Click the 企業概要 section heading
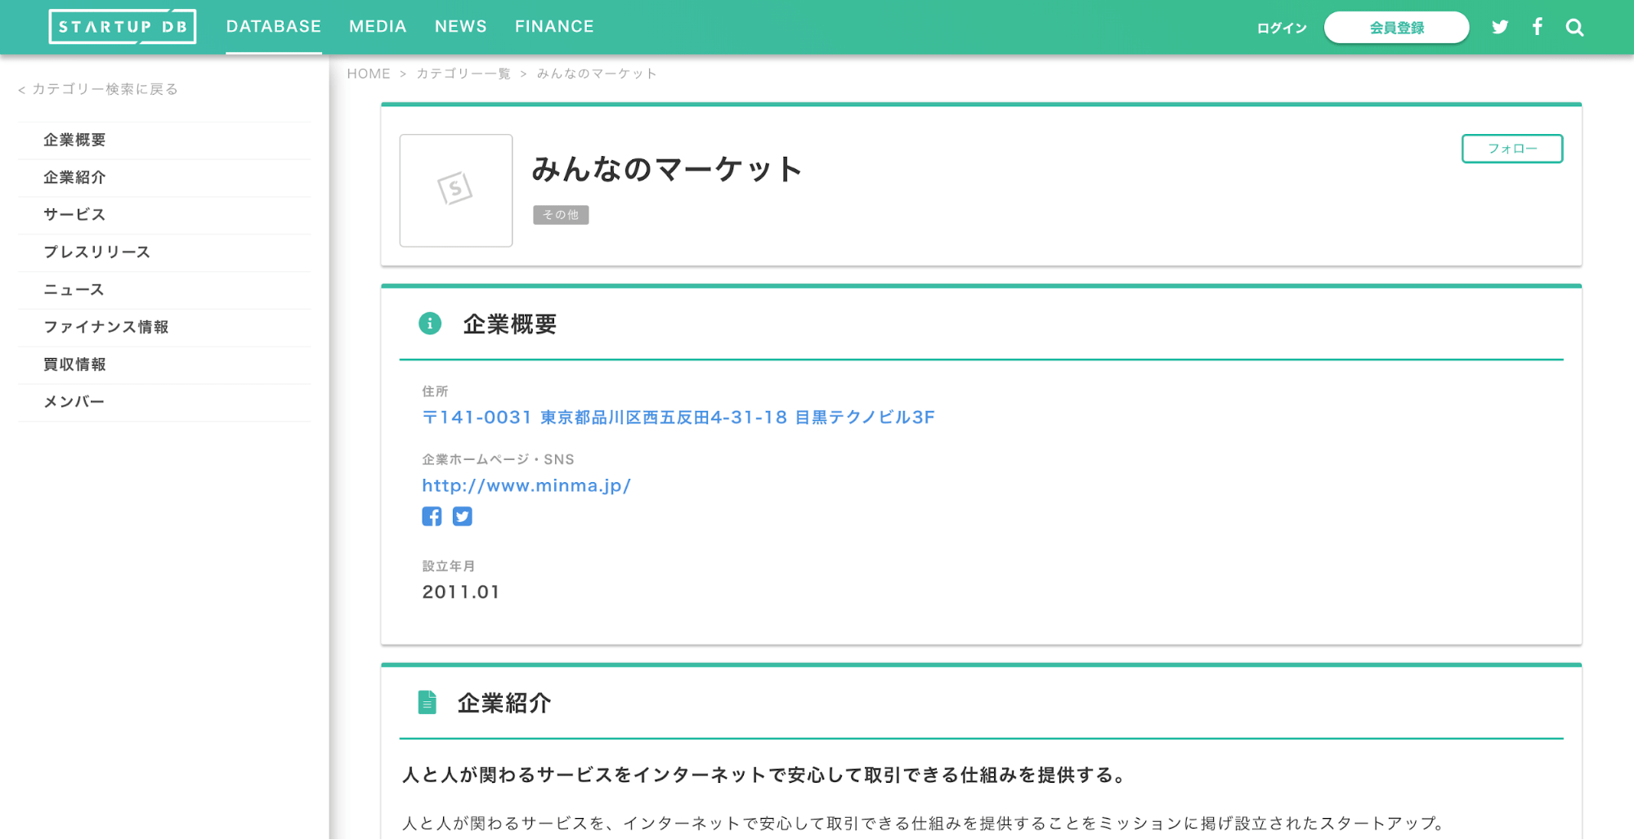The height and width of the screenshot is (840, 1634). point(510,324)
